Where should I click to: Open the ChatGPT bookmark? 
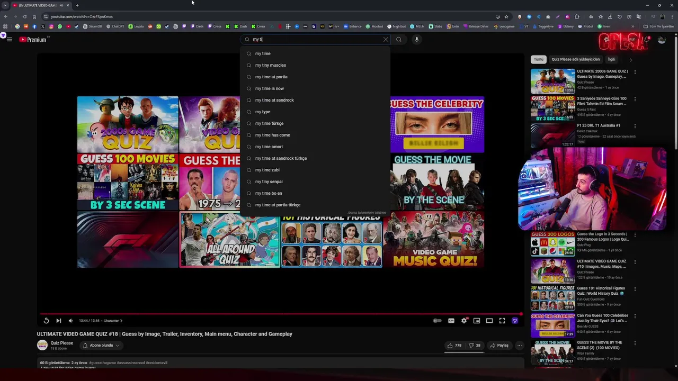115,26
